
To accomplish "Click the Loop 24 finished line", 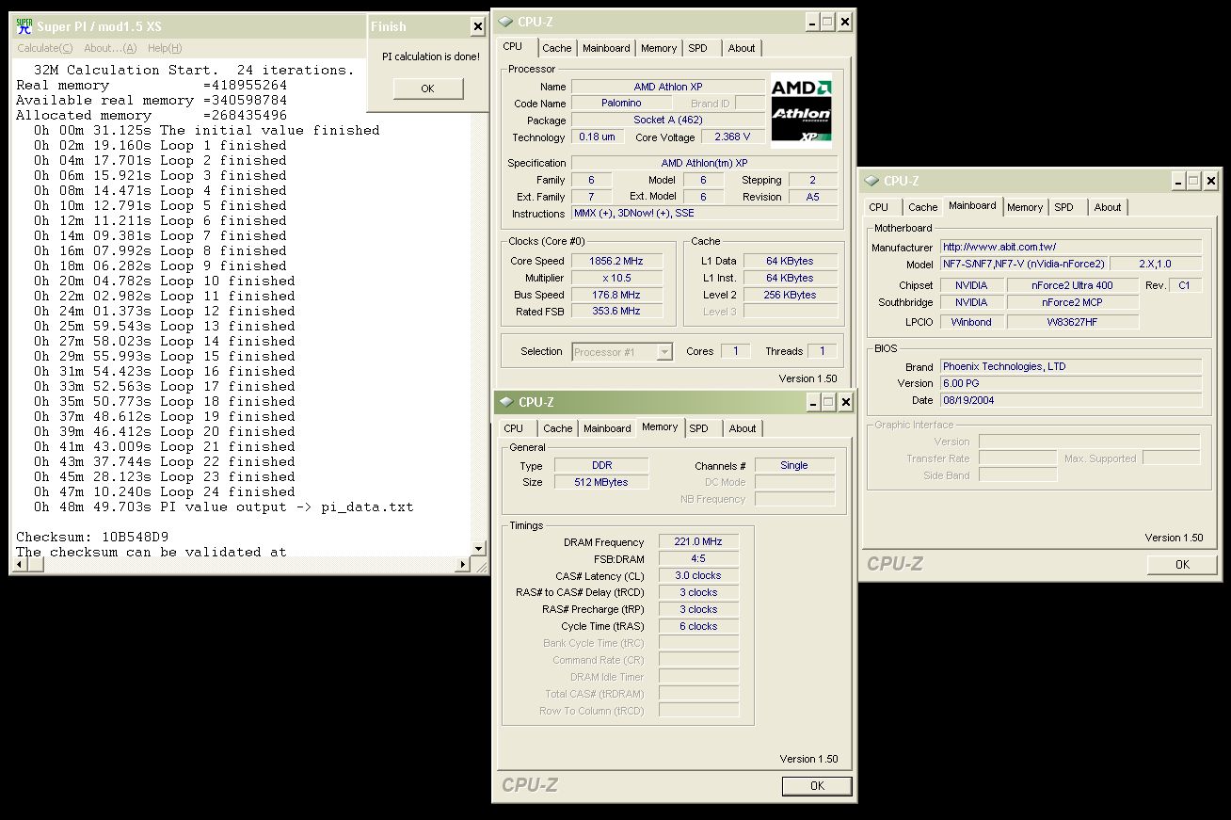I will 165,491.
